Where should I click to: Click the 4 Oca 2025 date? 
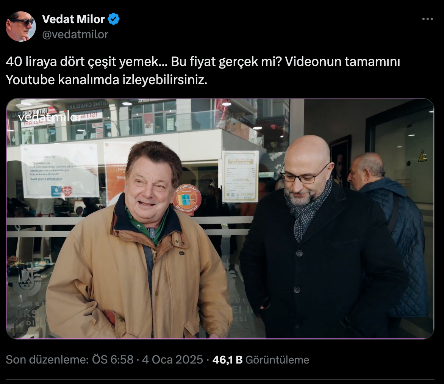click(x=172, y=360)
